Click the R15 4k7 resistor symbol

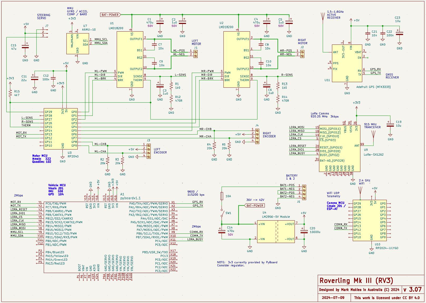10,93
